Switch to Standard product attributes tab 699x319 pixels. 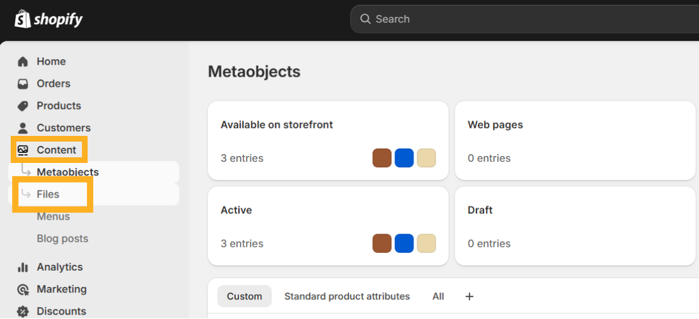(x=347, y=296)
